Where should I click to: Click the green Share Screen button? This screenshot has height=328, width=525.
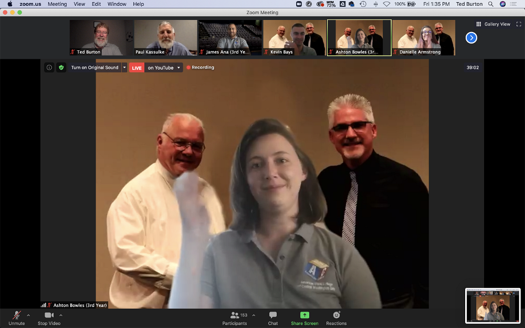[304, 318]
